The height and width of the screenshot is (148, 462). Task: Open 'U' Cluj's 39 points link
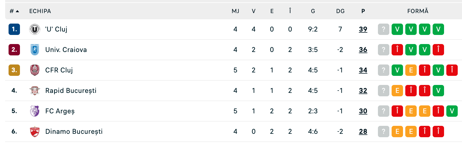[x=363, y=29]
